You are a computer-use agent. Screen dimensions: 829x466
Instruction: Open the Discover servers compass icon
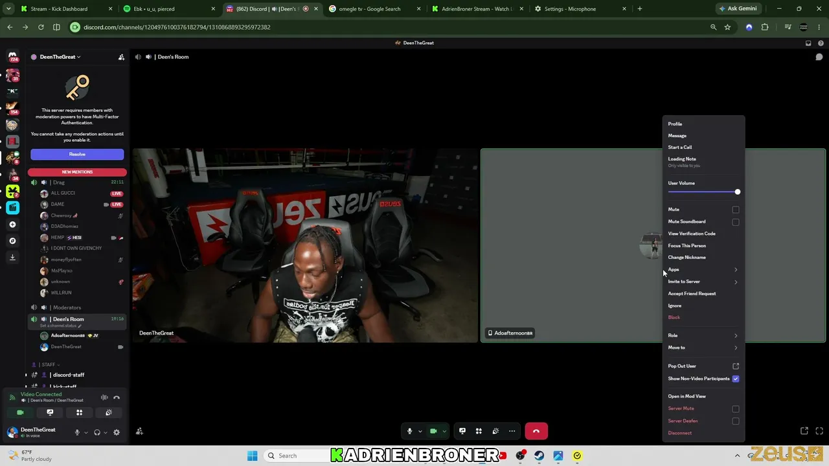12,241
